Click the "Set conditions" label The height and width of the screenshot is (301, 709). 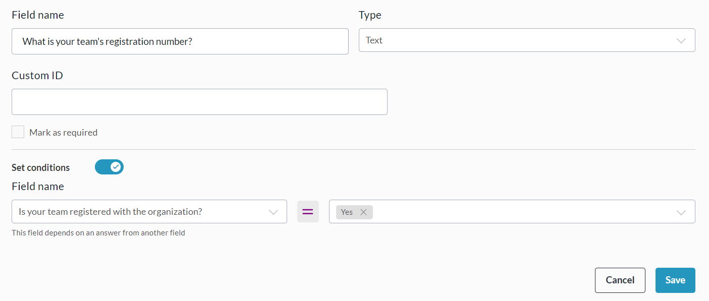[41, 167]
